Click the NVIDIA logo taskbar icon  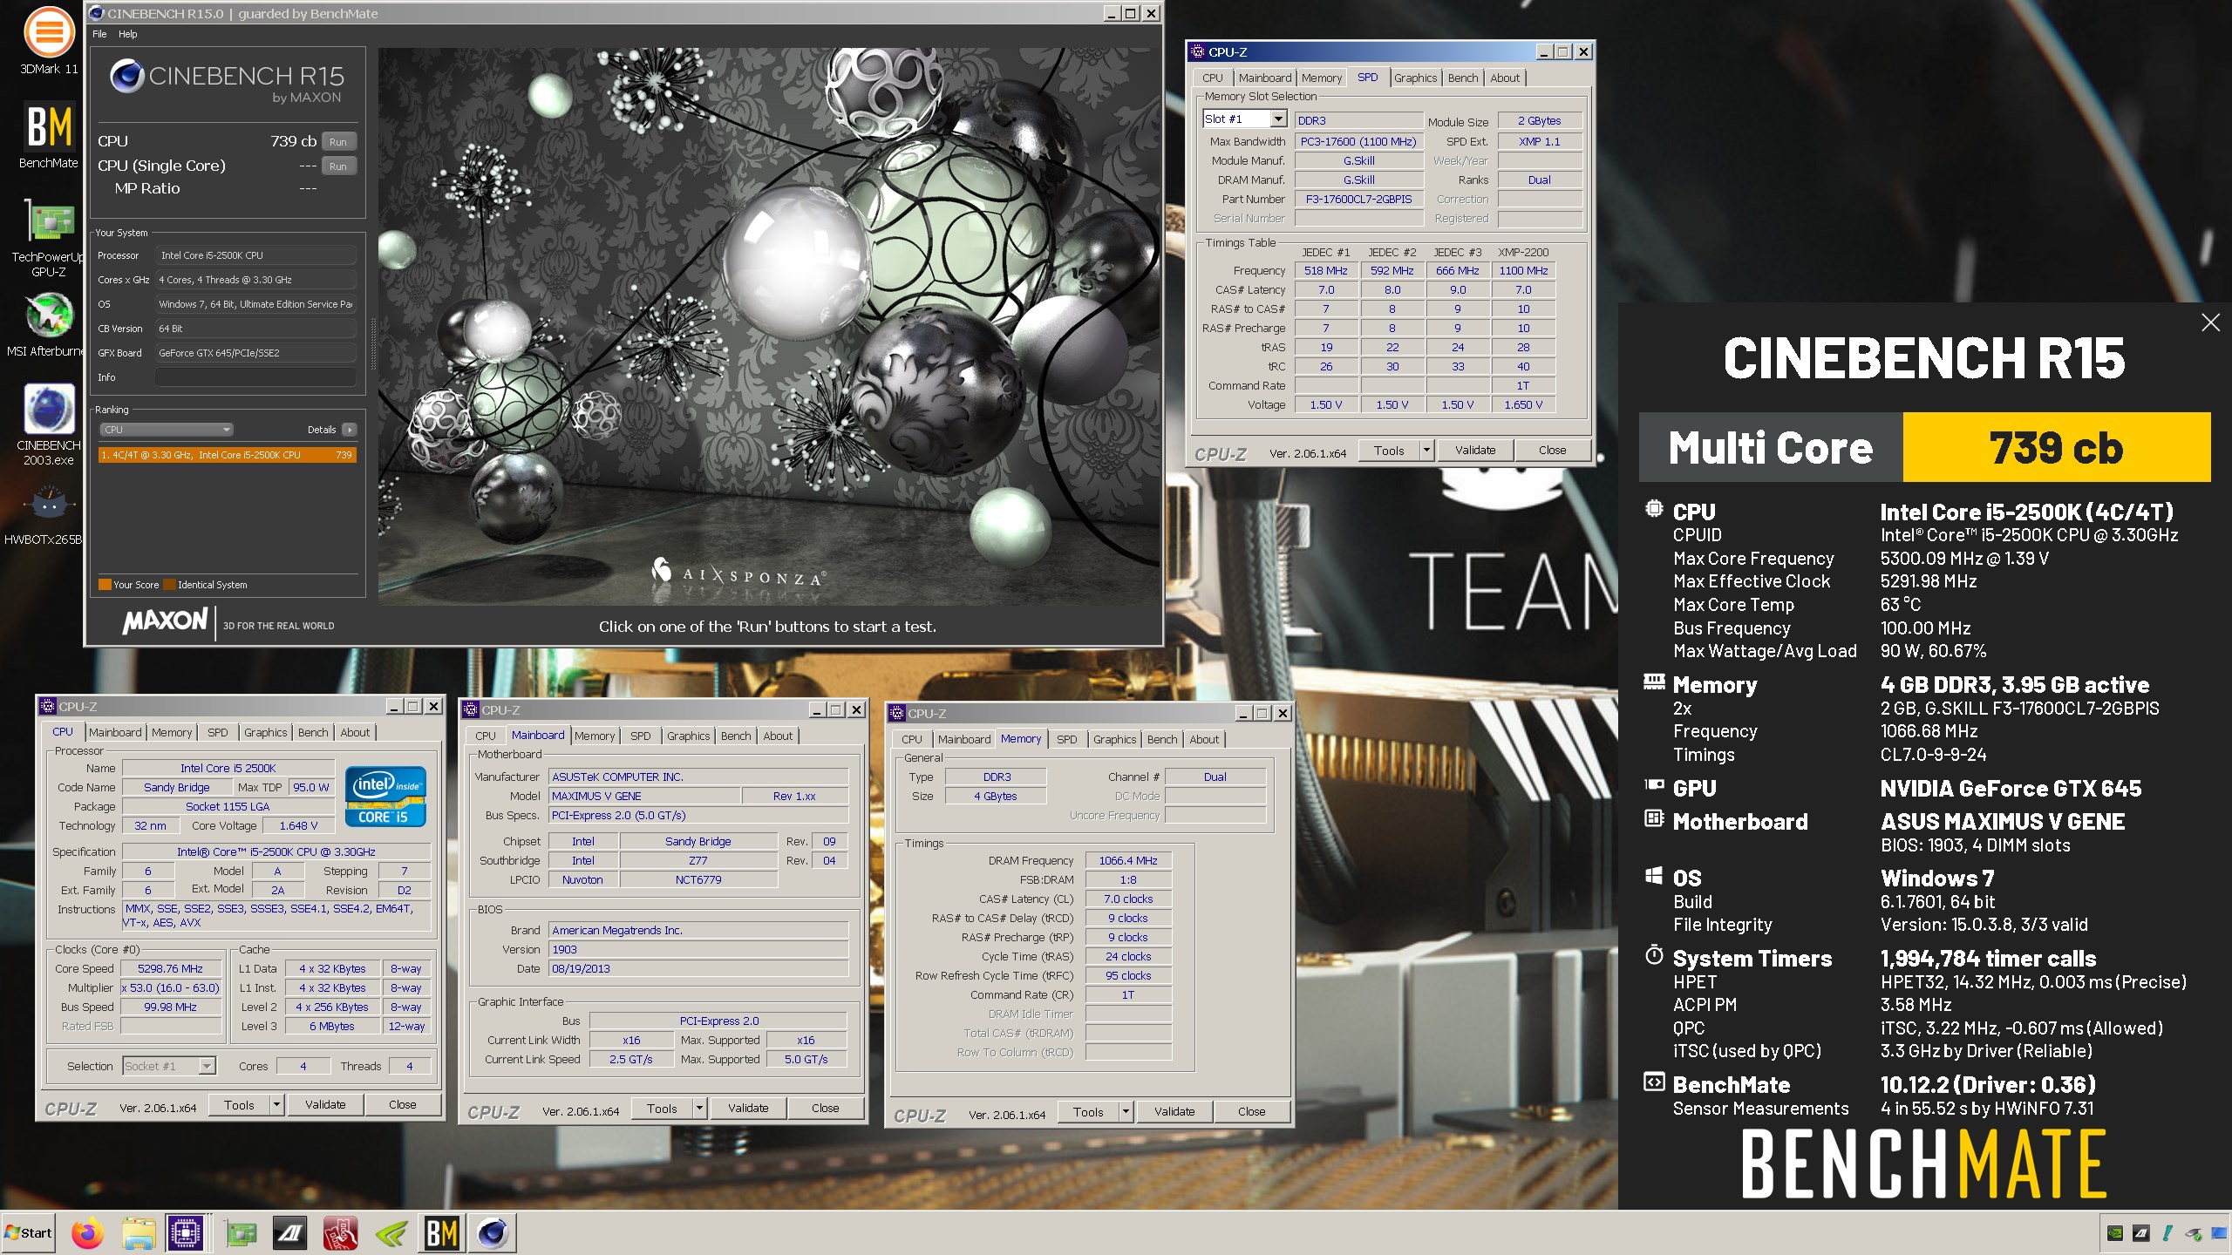(x=391, y=1233)
